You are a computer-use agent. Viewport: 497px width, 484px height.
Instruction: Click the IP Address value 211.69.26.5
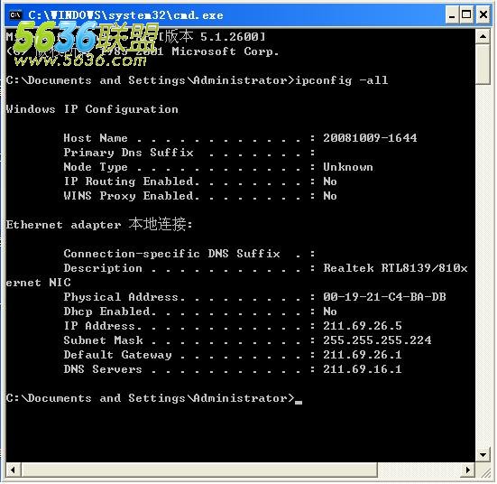pos(363,326)
